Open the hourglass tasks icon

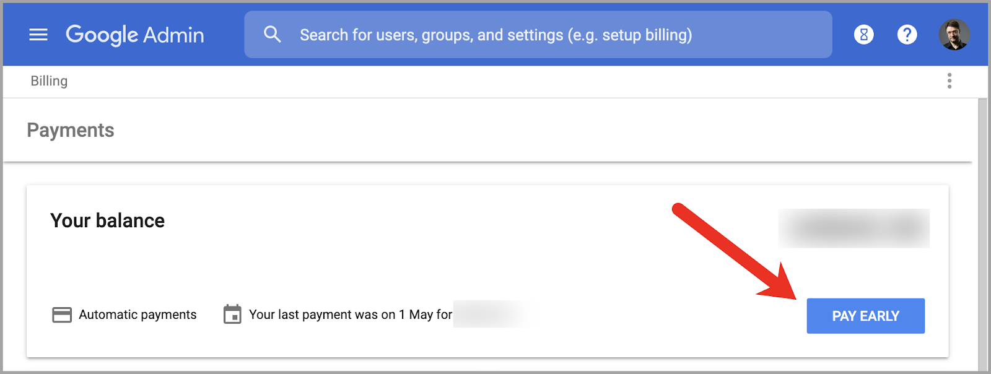pyautogui.click(x=863, y=35)
